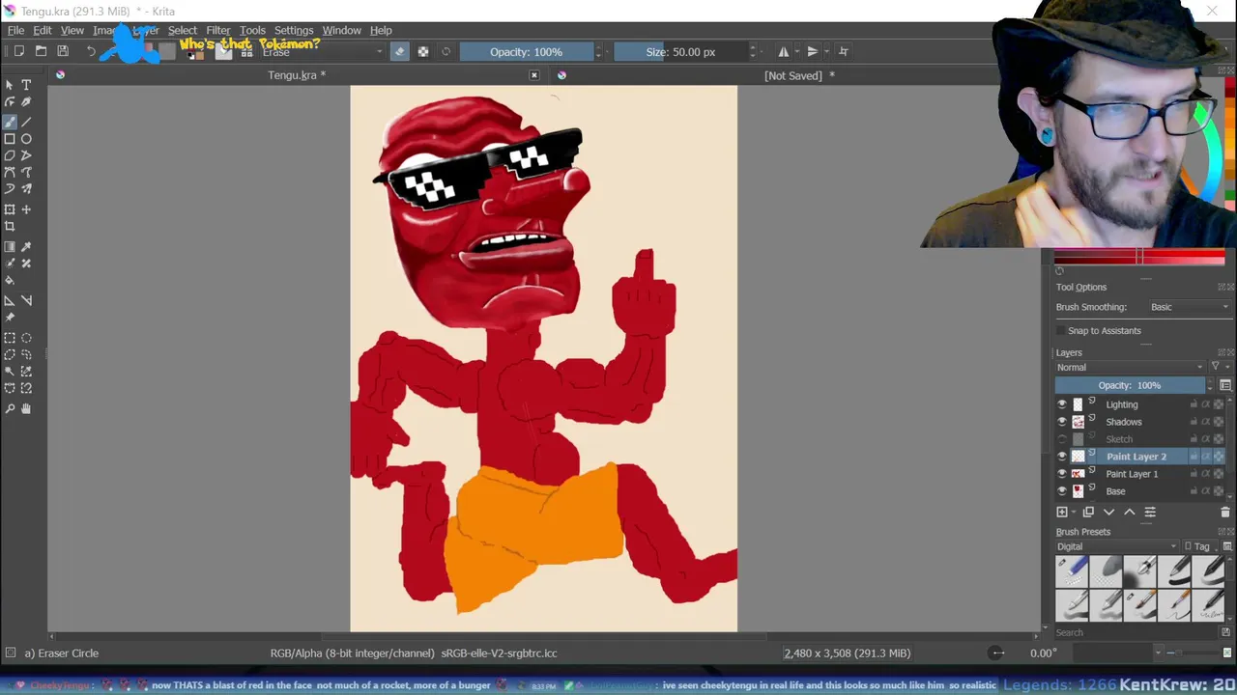
Task: Open the layer filter funnel dropdown
Action: click(x=1219, y=367)
